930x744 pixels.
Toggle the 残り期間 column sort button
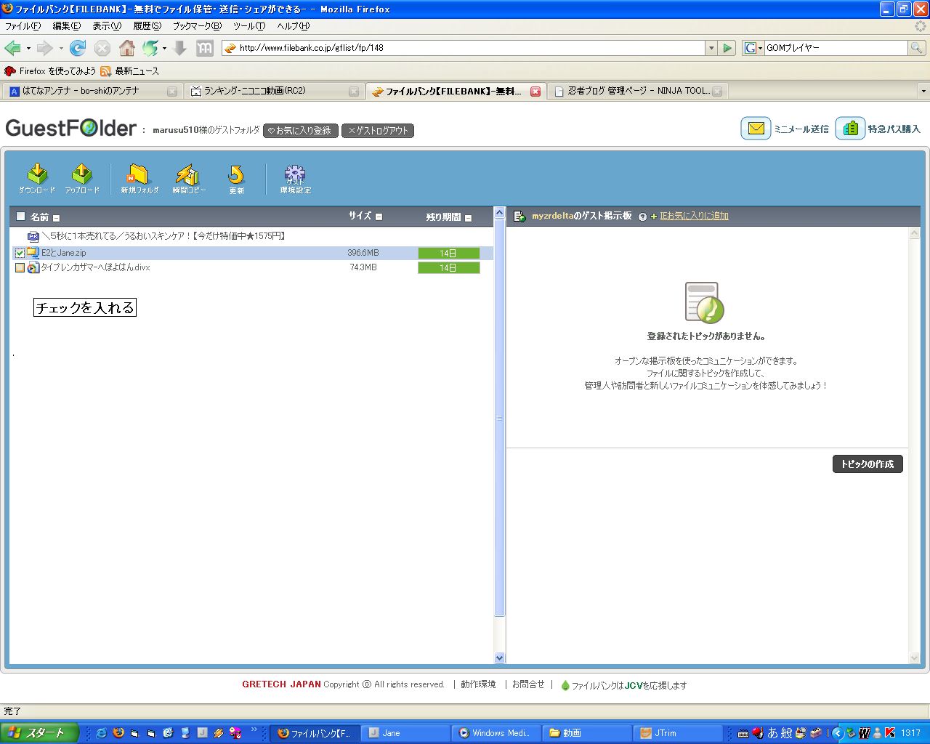click(x=468, y=218)
